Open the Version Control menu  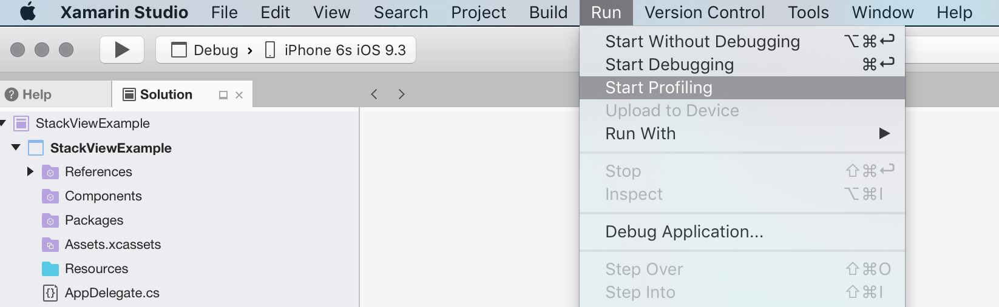pos(704,12)
